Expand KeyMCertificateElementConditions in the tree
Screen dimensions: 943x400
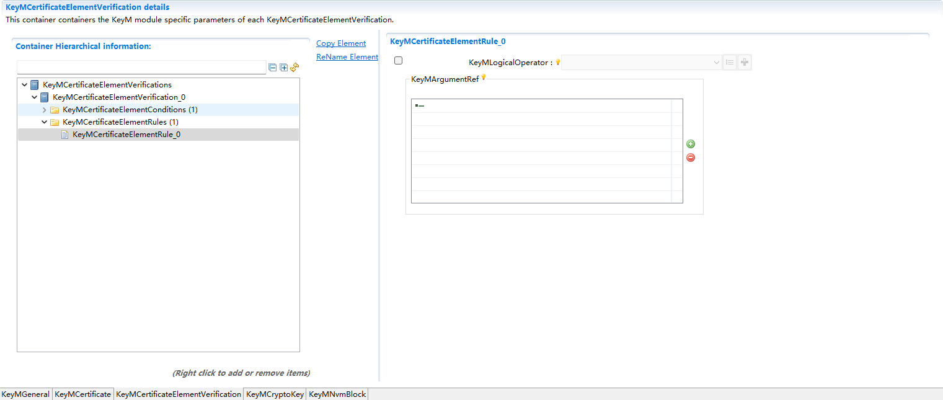click(x=43, y=109)
